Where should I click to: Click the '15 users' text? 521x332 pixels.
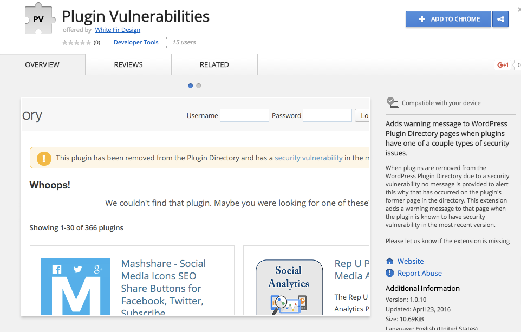[x=184, y=42]
